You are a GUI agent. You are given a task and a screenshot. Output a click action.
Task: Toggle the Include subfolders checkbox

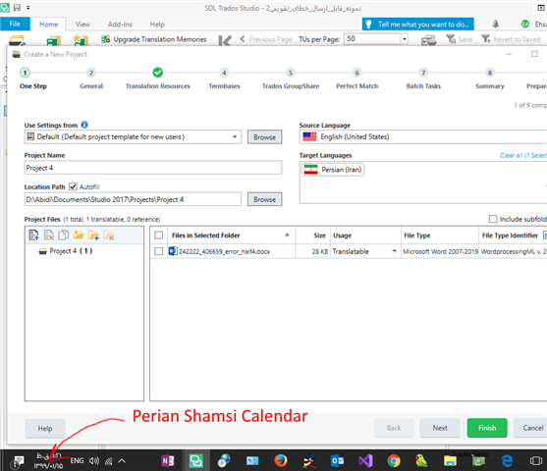(493, 219)
